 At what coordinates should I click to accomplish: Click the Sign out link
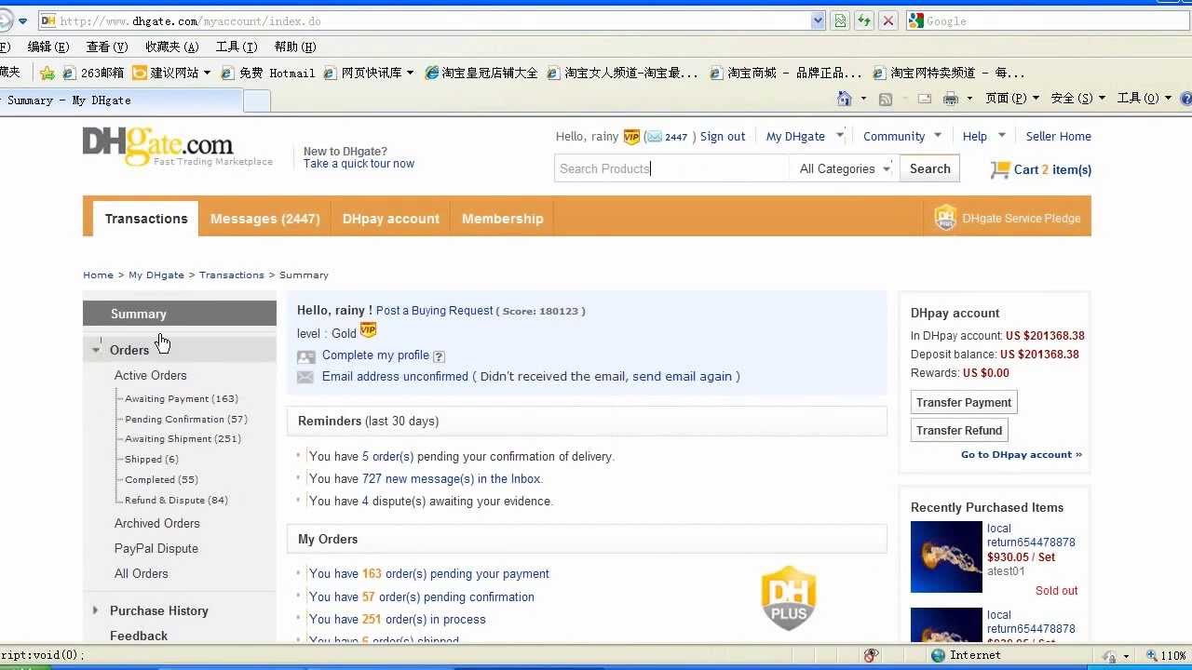[723, 136]
